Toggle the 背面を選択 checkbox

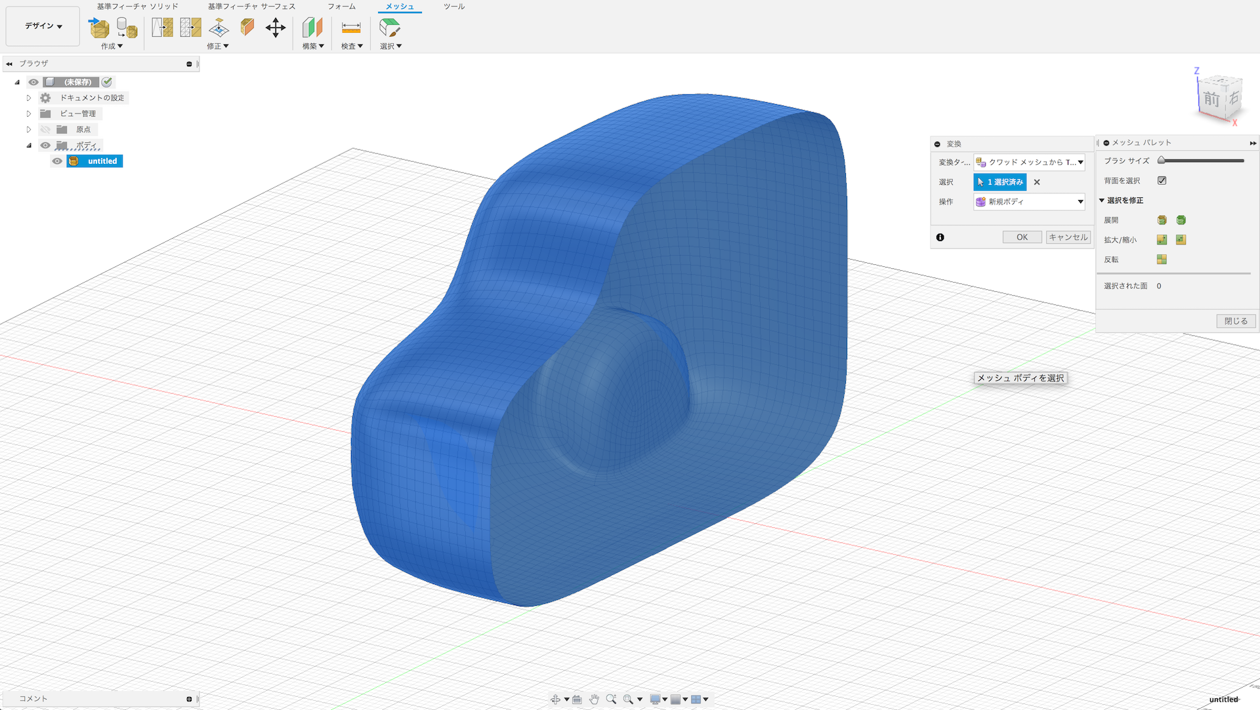pos(1162,180)
